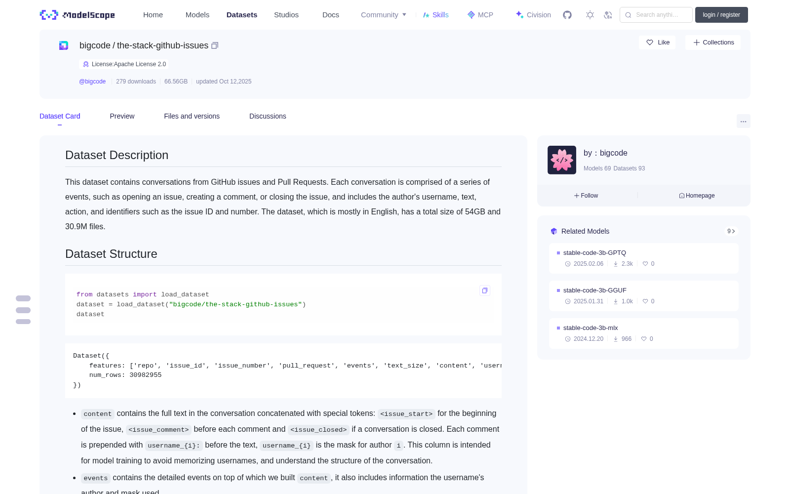Copy dataset name bigcode/the-stack-github-issues icon
This screenshot has width=790, height=494.
pos(215,45)
